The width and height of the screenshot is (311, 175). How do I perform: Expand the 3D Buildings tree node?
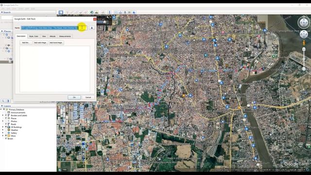[x=3, y=127]
